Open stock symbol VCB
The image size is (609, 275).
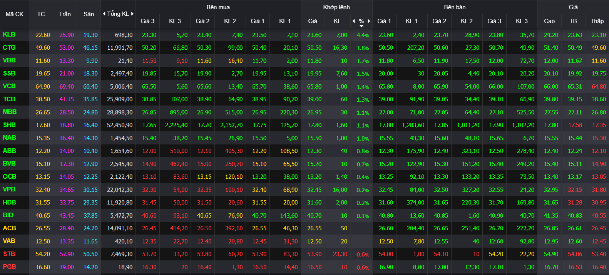pyautogui.click(x=9, y=86)
